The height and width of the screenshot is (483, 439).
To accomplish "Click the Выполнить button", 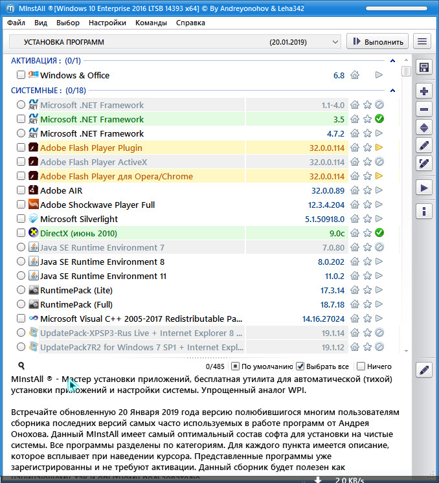I will (x=377, y=41).
